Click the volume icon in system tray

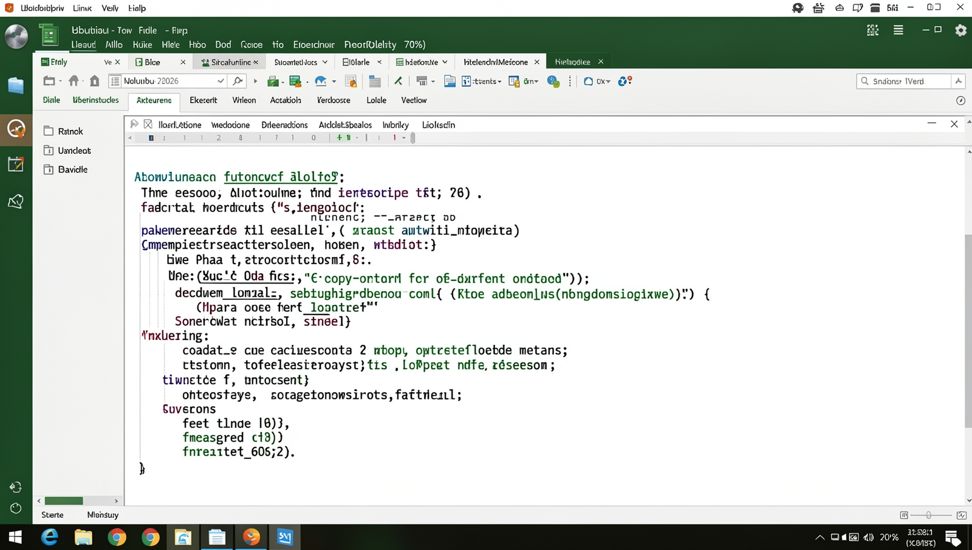[869, 537]
